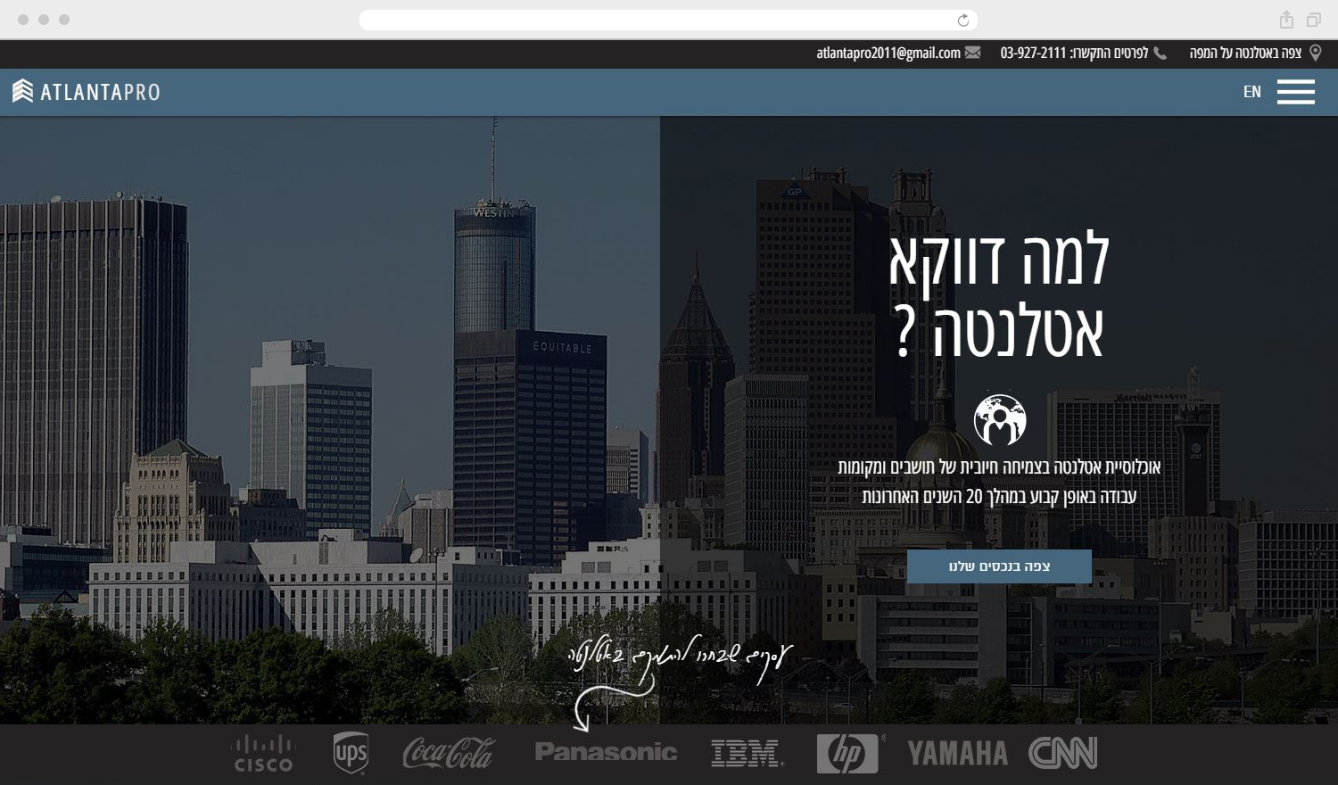Click the browser address bar

pyautogui.click(x=668, y=21)
